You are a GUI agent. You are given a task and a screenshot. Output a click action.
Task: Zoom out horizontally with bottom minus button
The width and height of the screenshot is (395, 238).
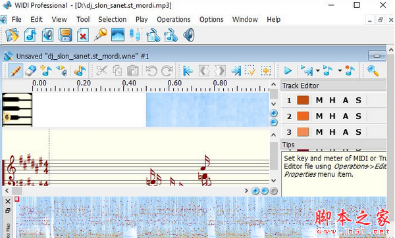click(265, 191)
